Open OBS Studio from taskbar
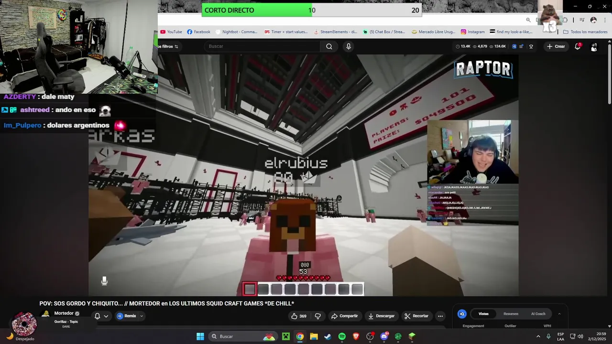Image resolution: width=612 pixels, height=344 pixels. point(370,336)
